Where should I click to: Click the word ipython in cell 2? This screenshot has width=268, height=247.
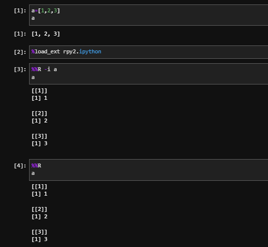coord(90,52)
